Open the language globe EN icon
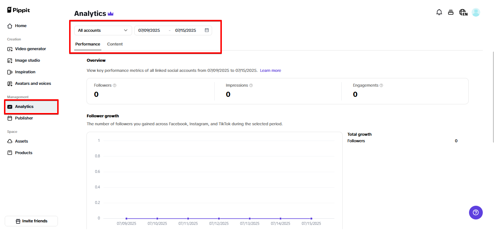This screenshot has width=494, height=231. 463,12
